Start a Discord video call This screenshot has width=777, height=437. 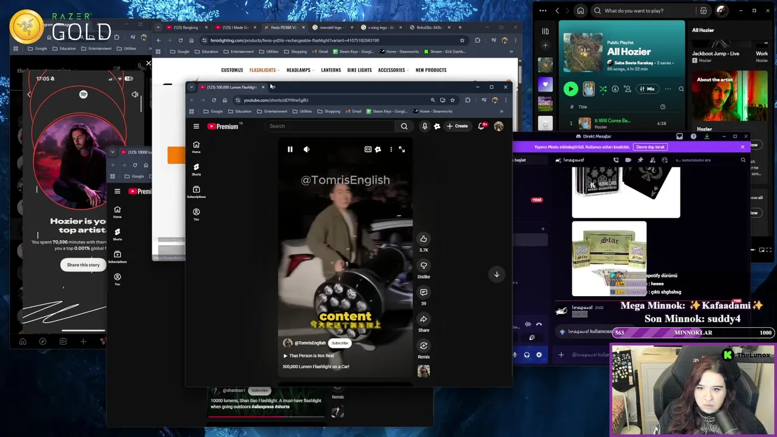click(x=628, y=160)
